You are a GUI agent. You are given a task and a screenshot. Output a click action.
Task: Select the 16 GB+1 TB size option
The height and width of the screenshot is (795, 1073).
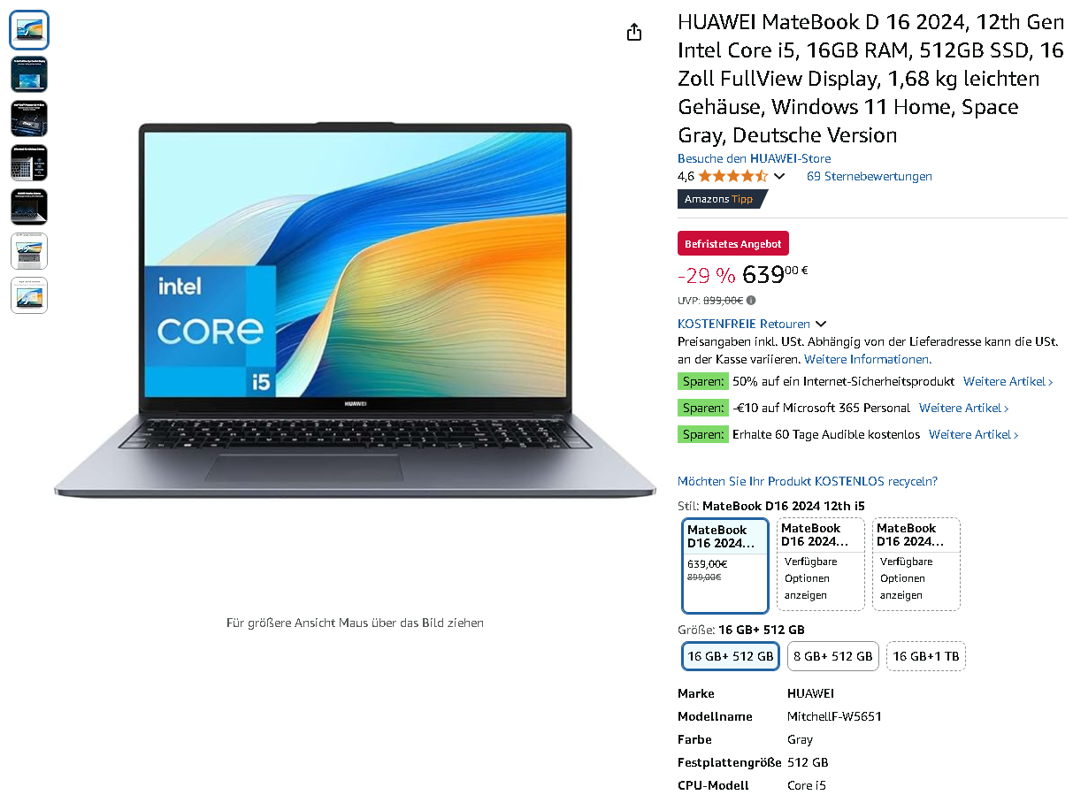click(x=926, y=656)
